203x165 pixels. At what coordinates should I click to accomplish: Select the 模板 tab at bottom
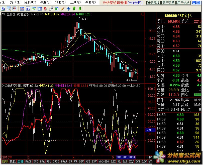click(13, 161)
